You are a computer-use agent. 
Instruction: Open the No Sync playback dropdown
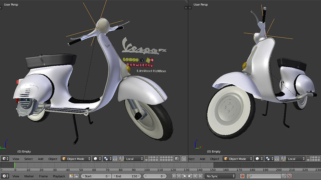(220, 176)
